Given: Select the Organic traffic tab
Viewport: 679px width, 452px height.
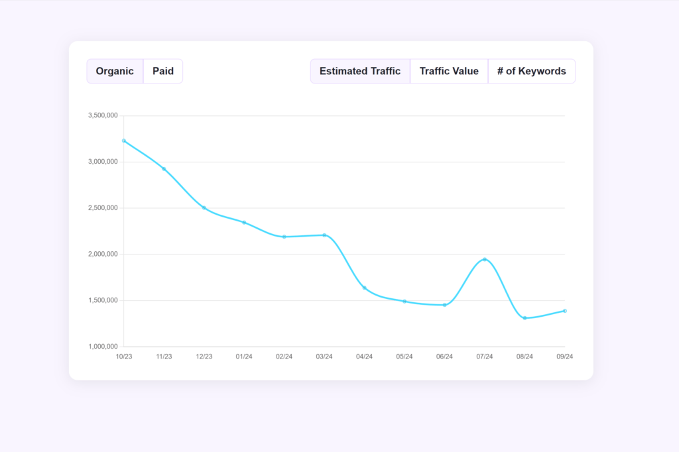Looking at the screenshot, I should click(115, 71).
